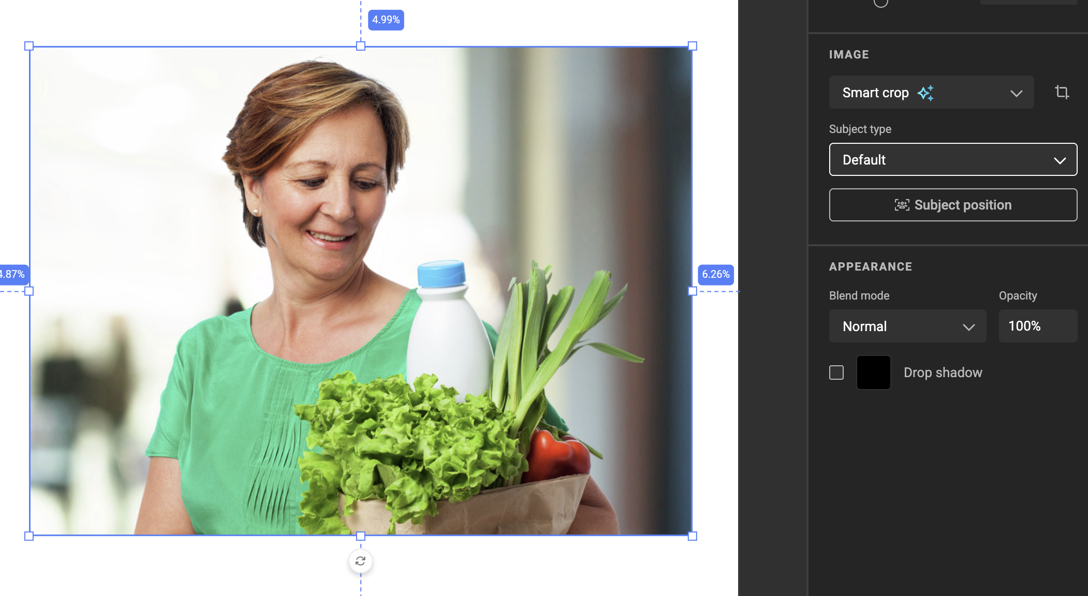Screen dimensions: 1088x596
Task: Click the right-middle edge handle
Action: (x=693, y=291)
